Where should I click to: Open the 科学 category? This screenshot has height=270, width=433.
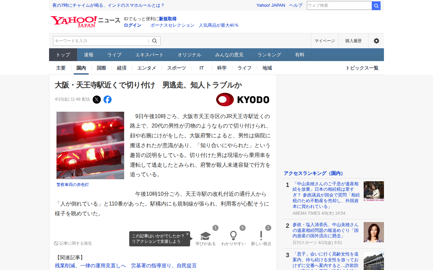pyautogui.click(x=222, y=68)
